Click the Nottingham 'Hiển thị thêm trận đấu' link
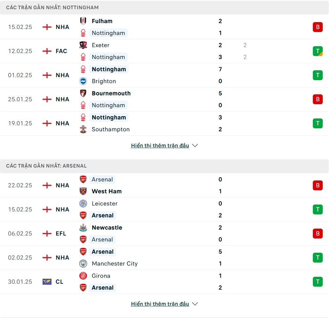 click(x=160, y=145)
